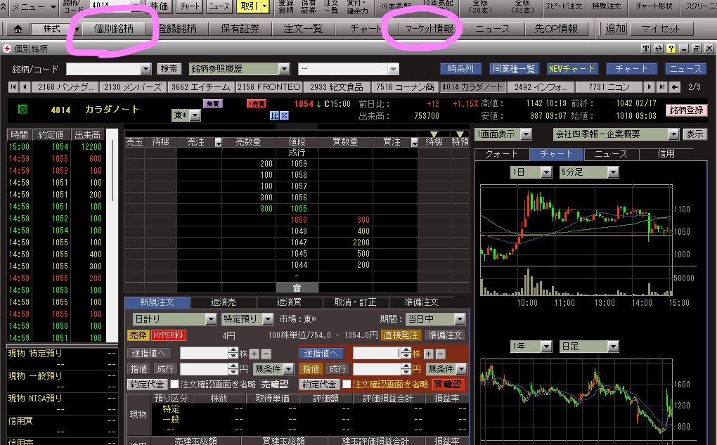Viewport: 717px width, 445px height.
Task: Select the クォート tab in the right panel
Action: (501, 154)
